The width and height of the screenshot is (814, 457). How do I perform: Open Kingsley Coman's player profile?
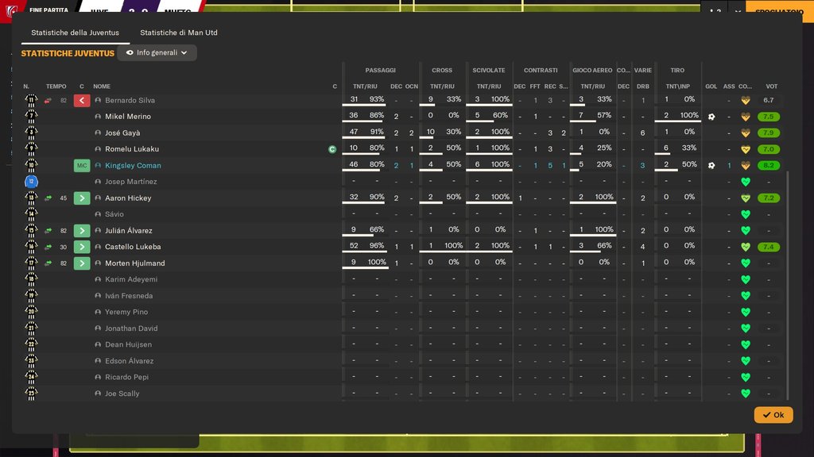coord(133,165)
